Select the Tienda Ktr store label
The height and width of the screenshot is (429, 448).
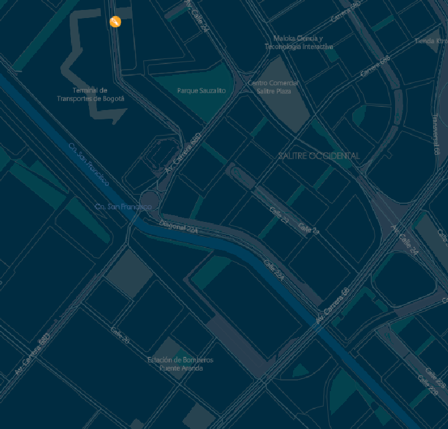tap(431, 41)
